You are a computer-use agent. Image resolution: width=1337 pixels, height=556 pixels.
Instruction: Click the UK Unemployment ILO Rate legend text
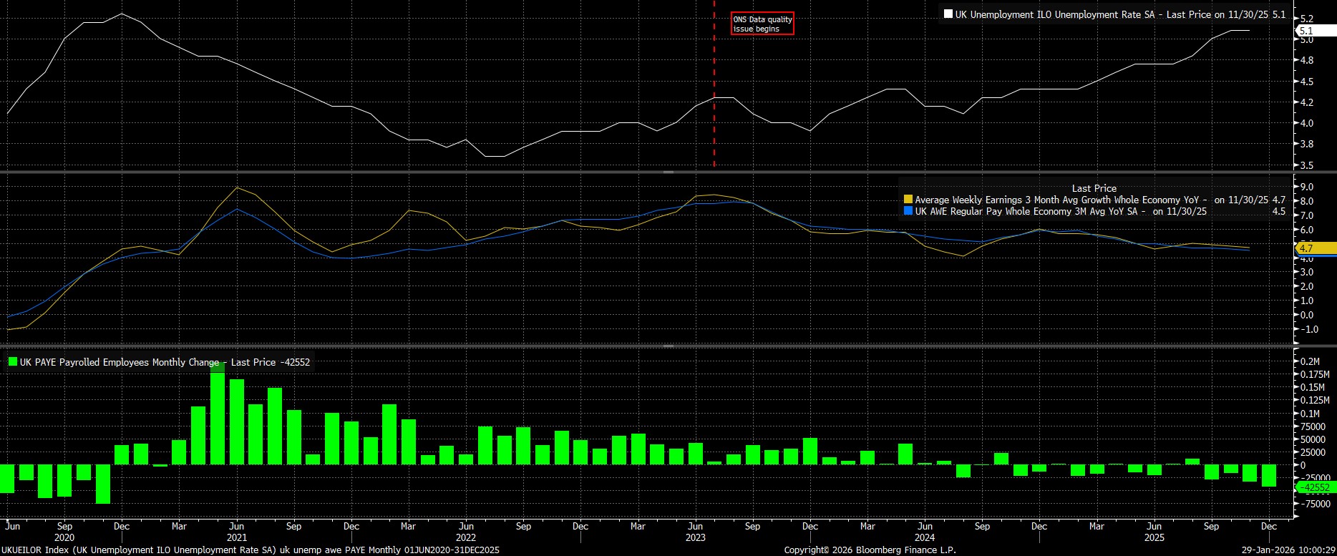pyautogui.click(x=1054, y=14)
